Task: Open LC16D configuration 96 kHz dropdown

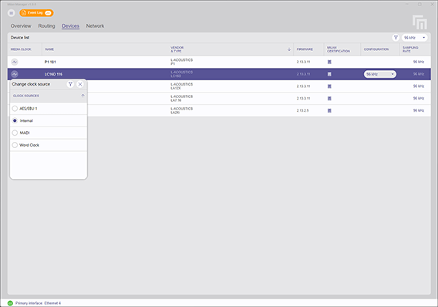Action: point(379,74)
